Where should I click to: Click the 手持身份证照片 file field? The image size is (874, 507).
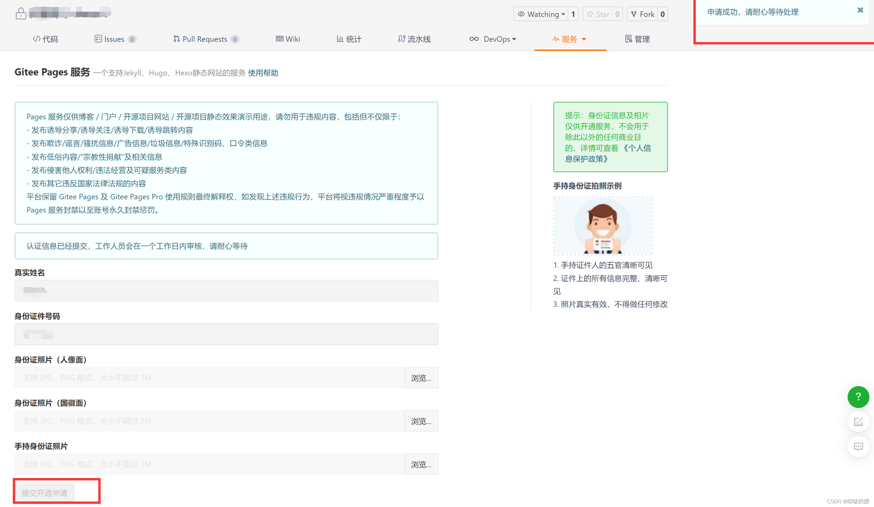(x=209, y=464)
